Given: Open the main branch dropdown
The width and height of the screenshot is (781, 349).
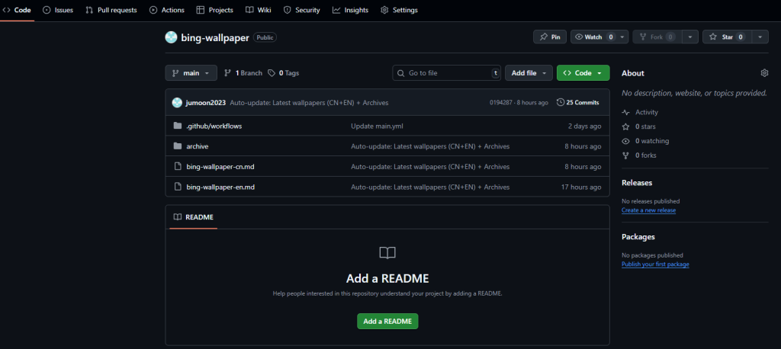Looking at the screenshot, I should pyautogui.click(x=191, y=73).
